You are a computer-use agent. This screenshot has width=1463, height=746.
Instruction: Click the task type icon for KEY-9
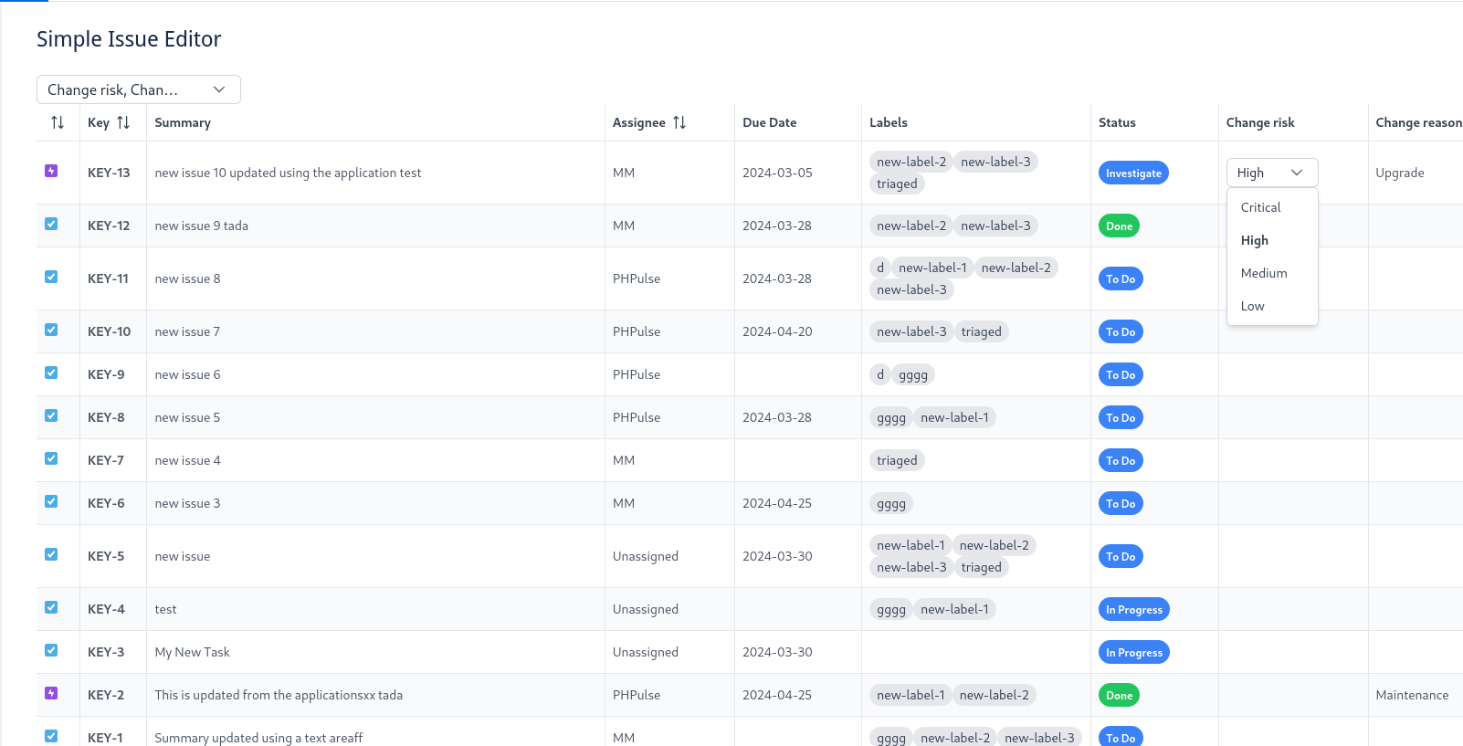coord(51,373)
